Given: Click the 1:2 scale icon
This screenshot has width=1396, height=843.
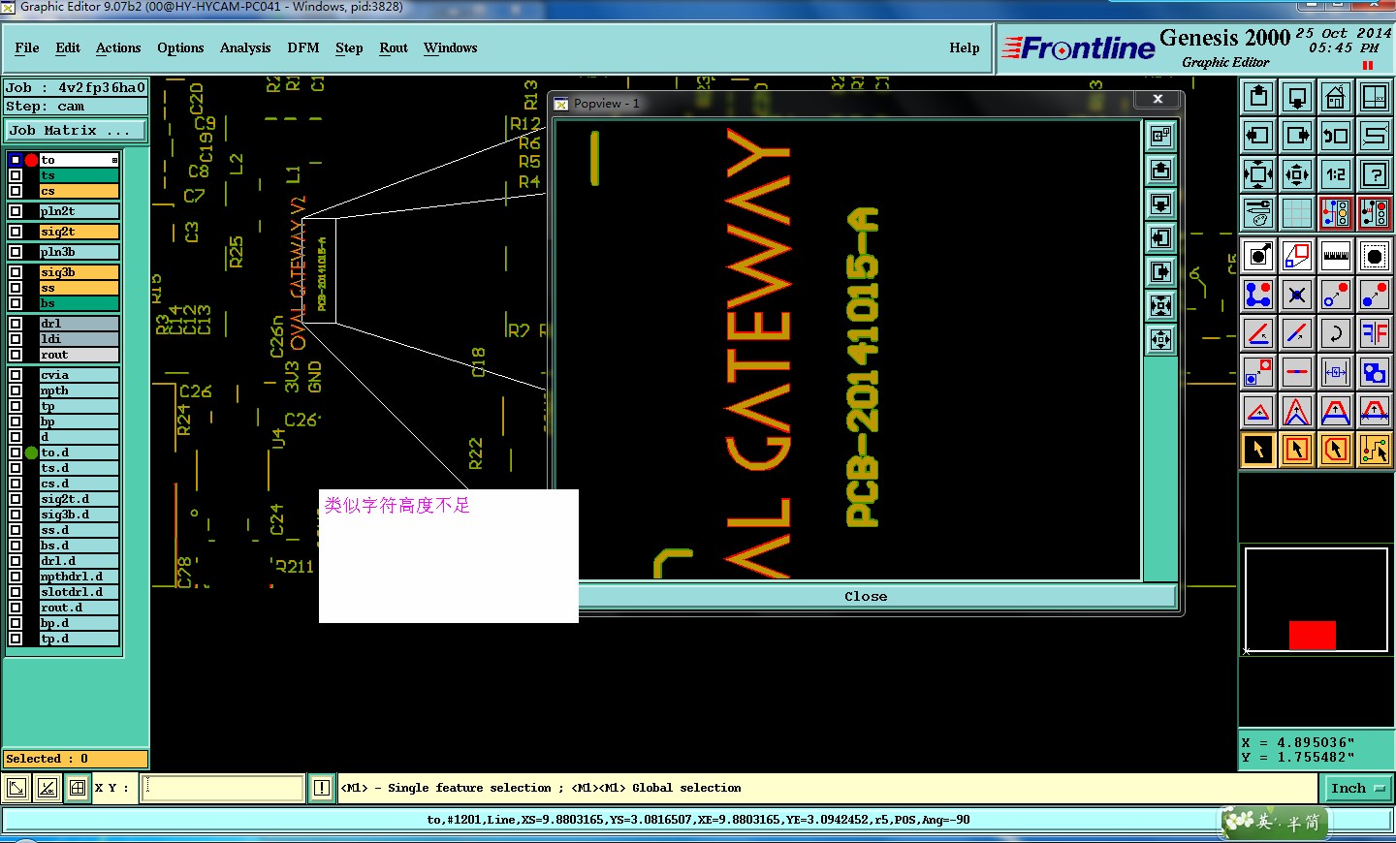Looking at the screenshot, I should (x=1336, y=174).
